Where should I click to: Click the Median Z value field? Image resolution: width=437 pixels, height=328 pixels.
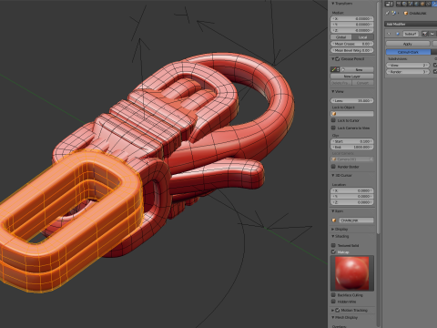[352, 30]
